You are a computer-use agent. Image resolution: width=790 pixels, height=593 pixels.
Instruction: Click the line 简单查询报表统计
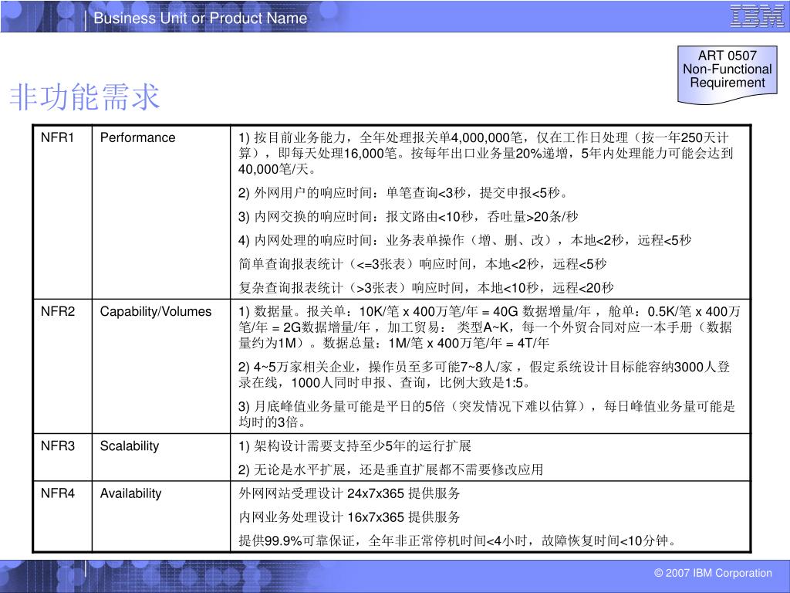coord(422,264)
